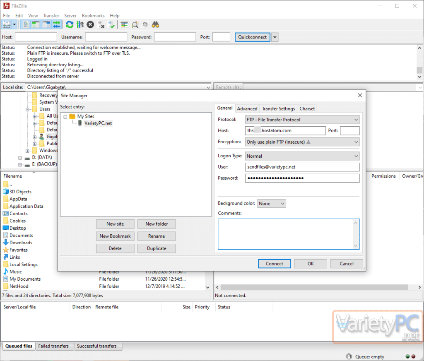Click the cancel current operation icon
This screenshot has width=424, height=361.
(90, 25)
